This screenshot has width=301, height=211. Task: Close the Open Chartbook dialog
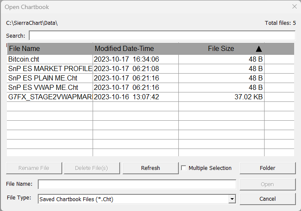click(294, 7)
